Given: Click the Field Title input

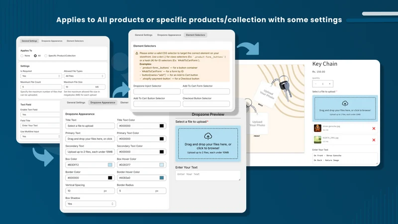Looking at the screenshot, I should [x=40, y=125].
